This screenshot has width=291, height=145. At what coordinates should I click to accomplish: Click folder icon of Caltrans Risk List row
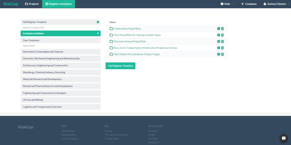(x=111, y=48)
